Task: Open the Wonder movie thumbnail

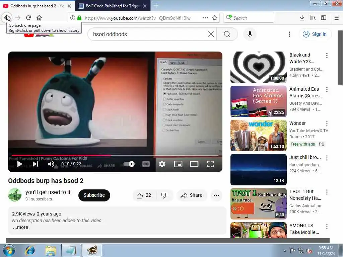Action: 258,136
